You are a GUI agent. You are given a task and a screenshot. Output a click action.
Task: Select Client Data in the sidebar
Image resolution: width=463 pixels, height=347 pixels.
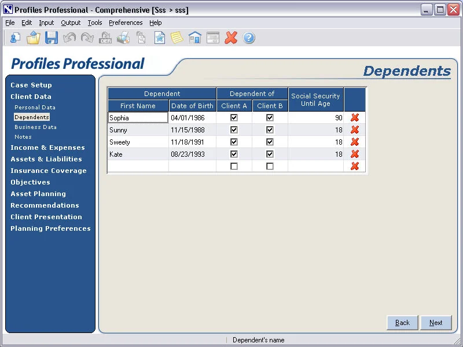31,97
